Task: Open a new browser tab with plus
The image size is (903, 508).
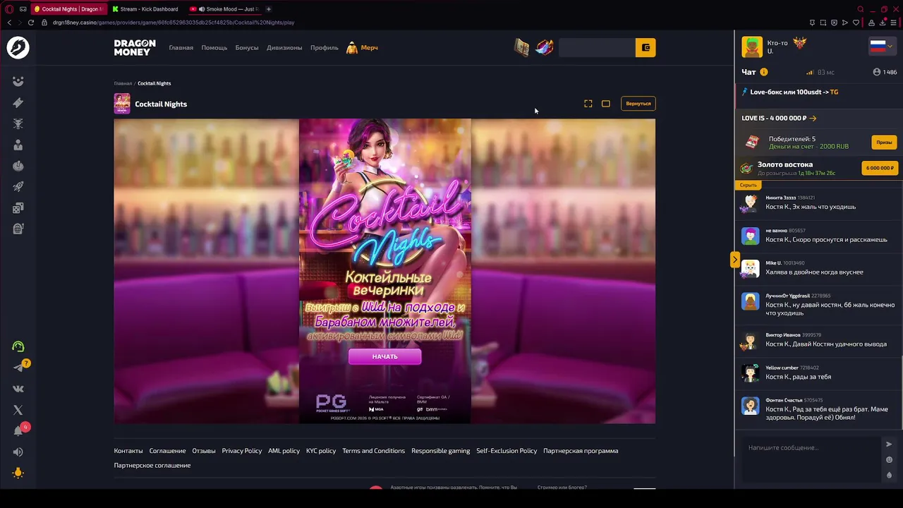Action: [269, 9]
